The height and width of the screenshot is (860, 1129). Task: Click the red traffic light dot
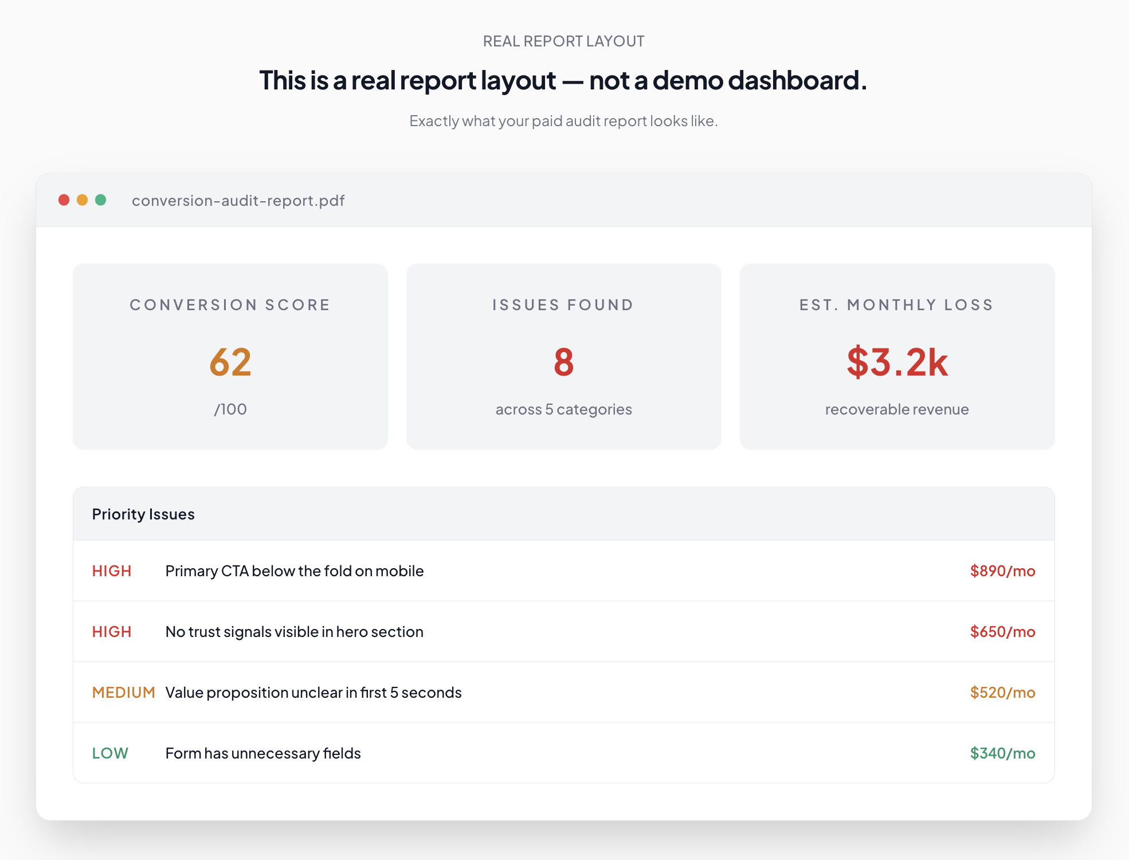pos(65,200)
